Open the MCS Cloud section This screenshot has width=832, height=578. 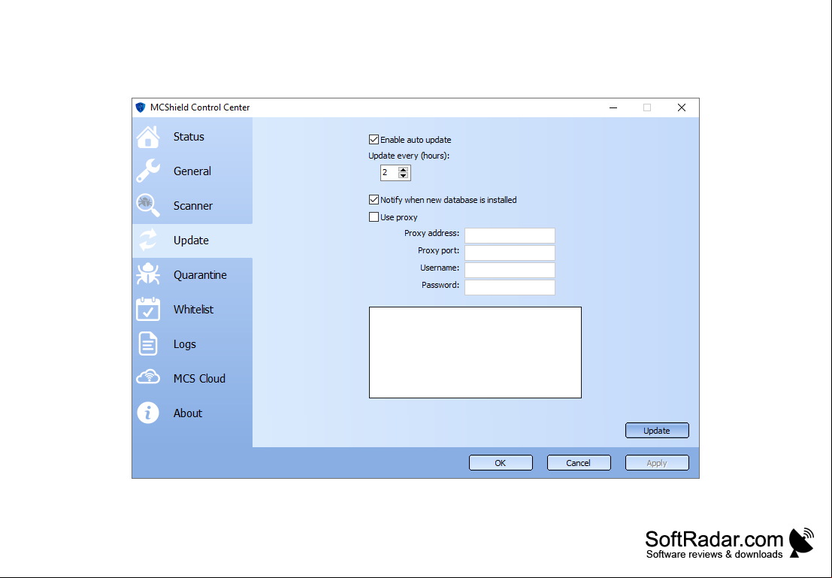coord(192,378)
